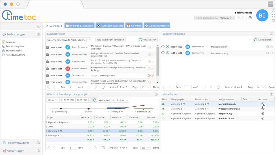Start time tracking with header play button
276x155 pixels.
[x=250, y=18]
